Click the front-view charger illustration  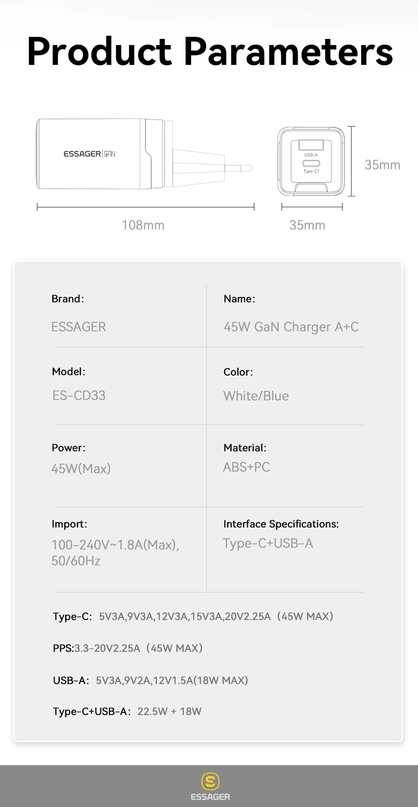coord(311,161)
